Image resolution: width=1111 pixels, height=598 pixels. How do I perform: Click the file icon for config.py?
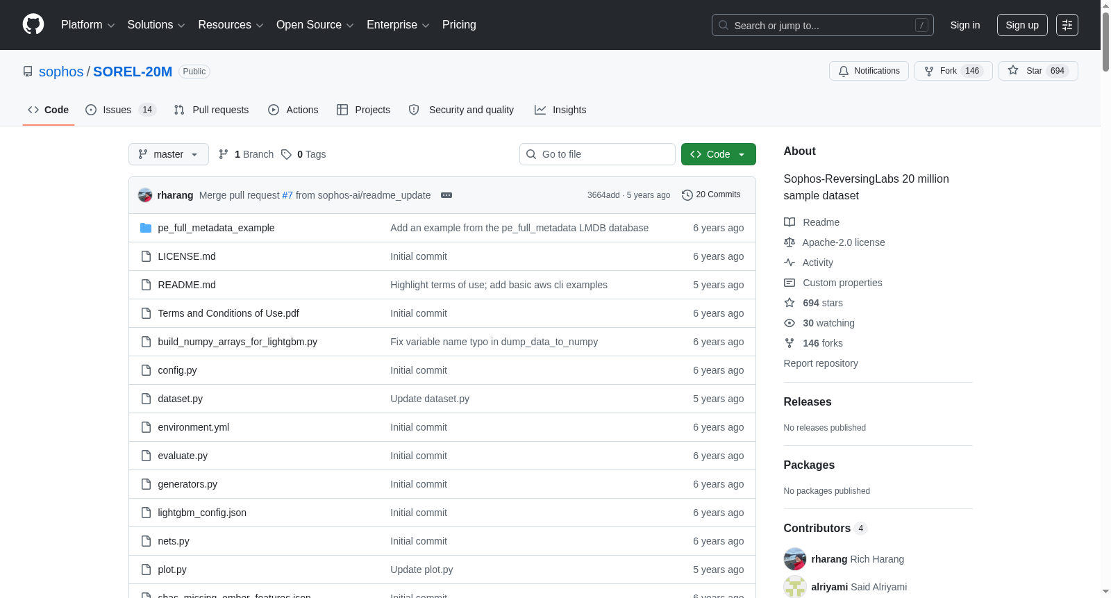pos(146,370)
